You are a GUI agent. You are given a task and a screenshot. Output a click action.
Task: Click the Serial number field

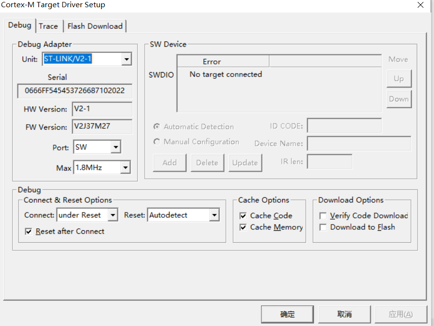(x=74, y=90)
